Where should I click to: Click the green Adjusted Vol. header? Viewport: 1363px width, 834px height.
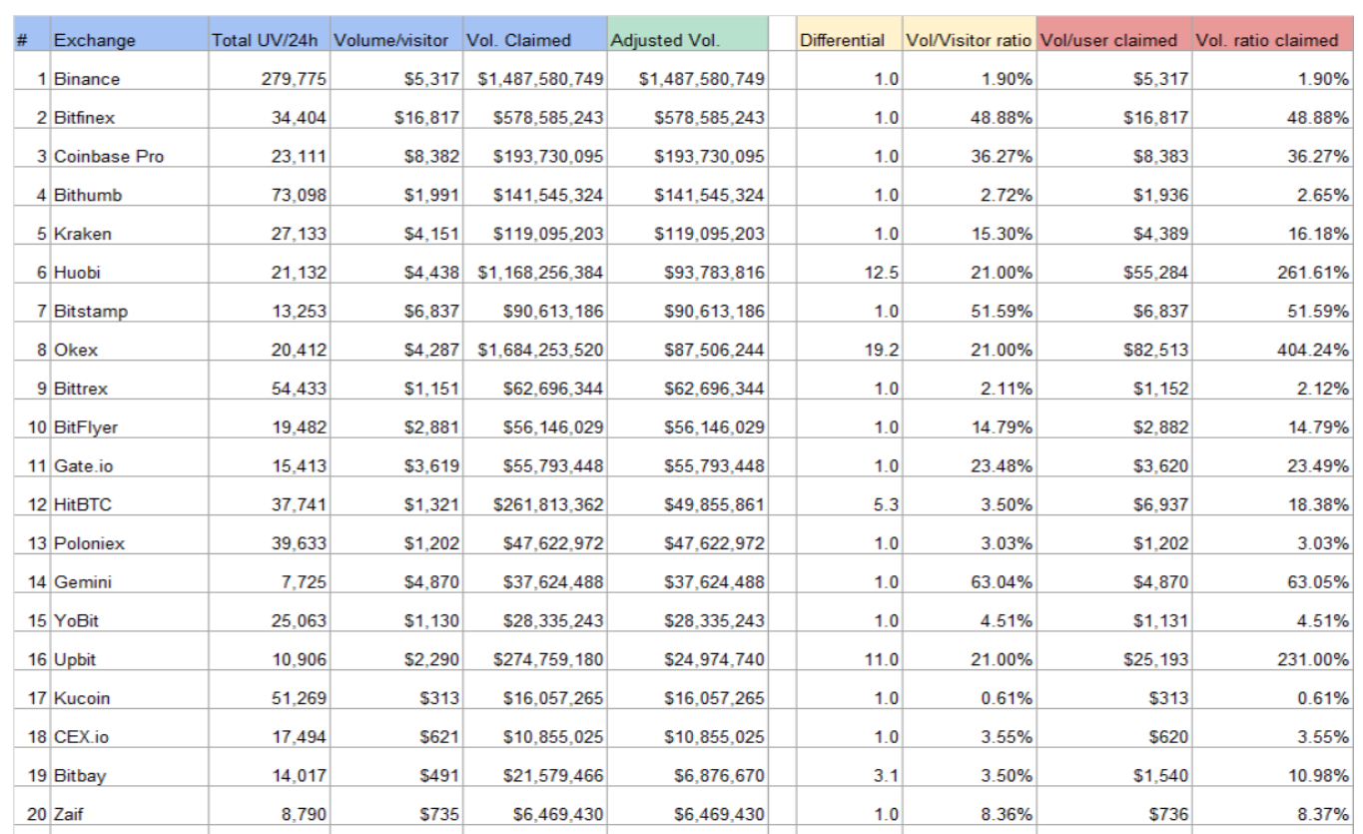tap(688, 40)
